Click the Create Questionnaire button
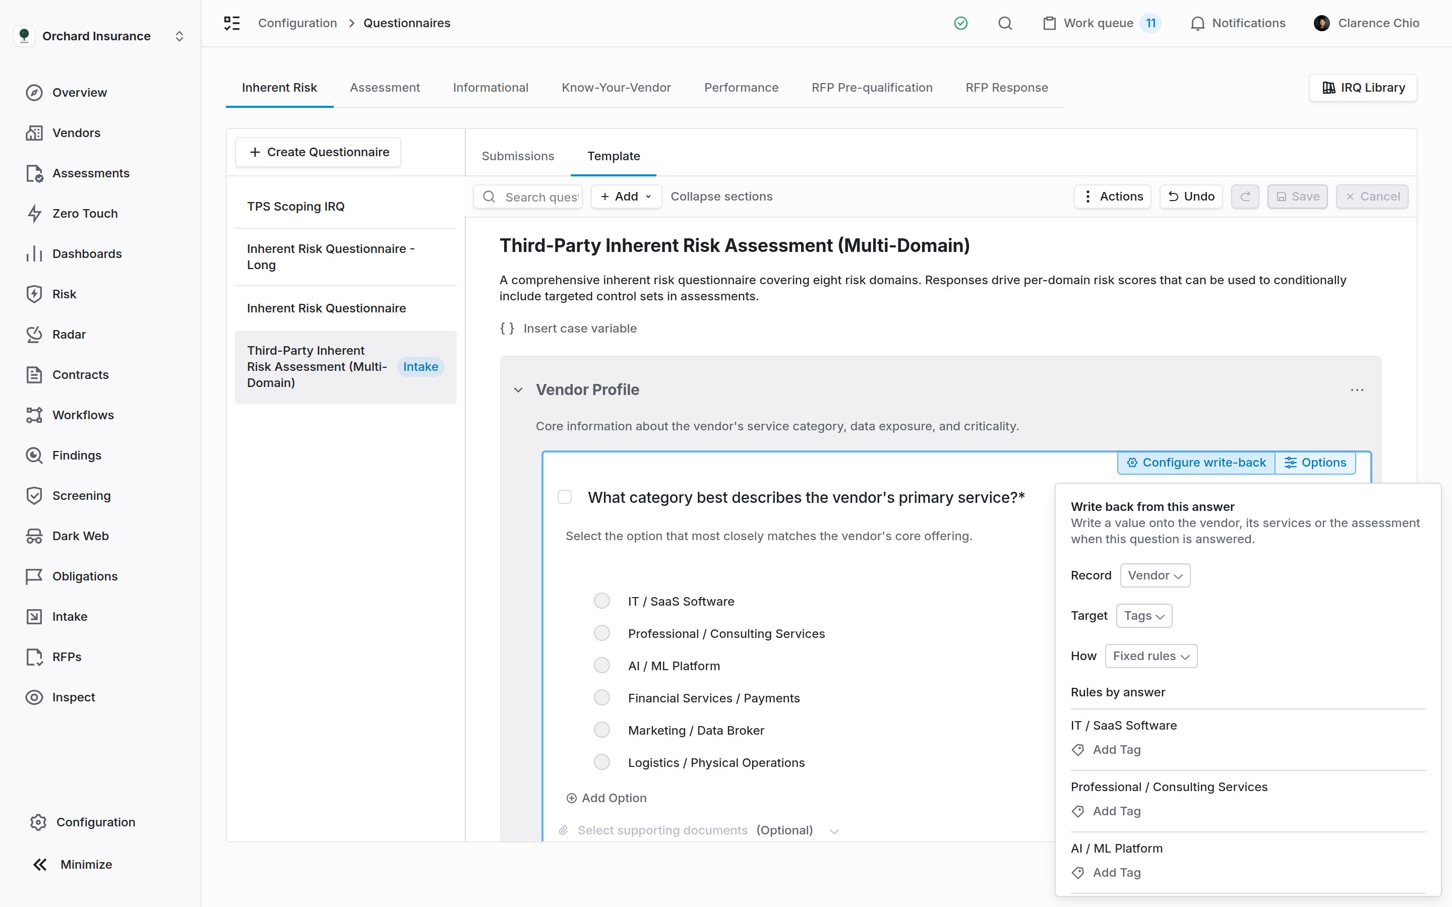This screenshot has height=907, width=1452. (318, 152)
